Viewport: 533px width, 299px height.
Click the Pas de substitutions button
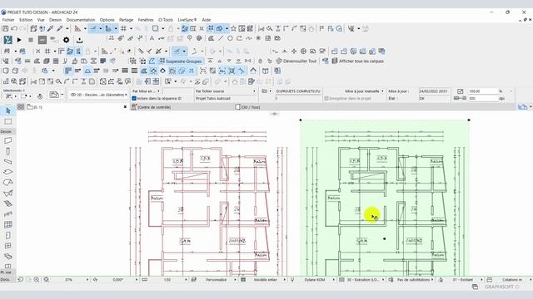(x=415, y=280)
